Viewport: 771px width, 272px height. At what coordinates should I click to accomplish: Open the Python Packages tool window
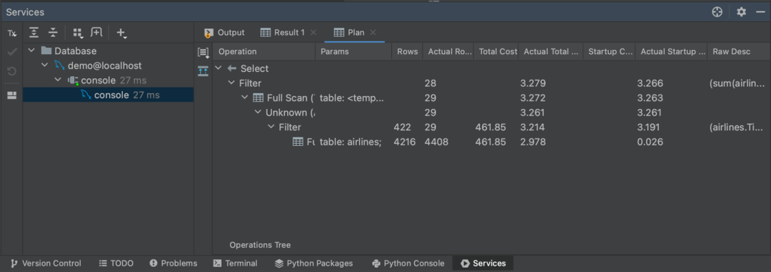313,263
